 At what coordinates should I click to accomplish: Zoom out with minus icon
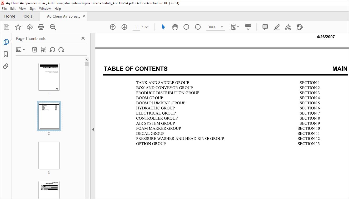[x=186, y=27]
